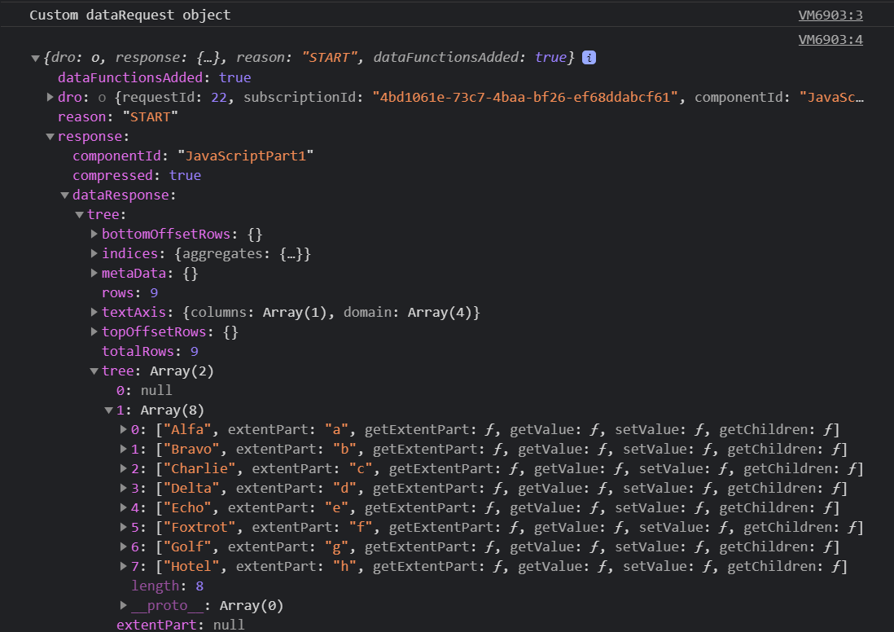894x632 pixels.
Task: Click the subscriptionId GUID string
Action: 525,98
